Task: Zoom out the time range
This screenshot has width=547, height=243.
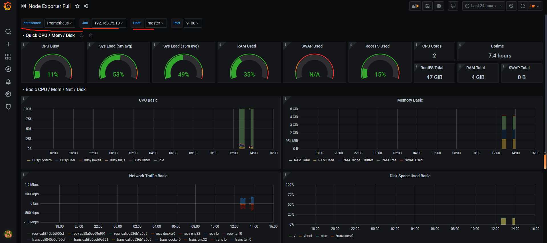Action: 511,6
